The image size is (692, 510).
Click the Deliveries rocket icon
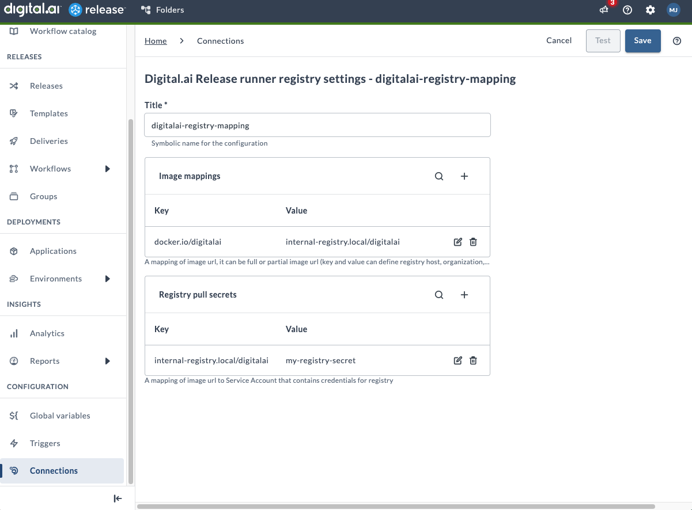point(14,141)
